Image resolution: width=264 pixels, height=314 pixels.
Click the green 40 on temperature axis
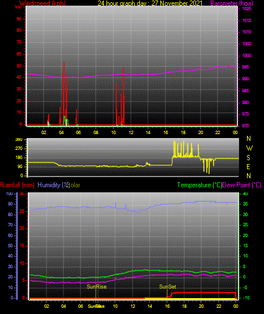[245, 193]
